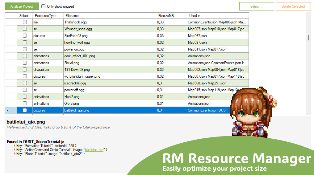Click Map067.json in the Used in column
Viewport: 314px width, 175px height.
tap(218, 36)
